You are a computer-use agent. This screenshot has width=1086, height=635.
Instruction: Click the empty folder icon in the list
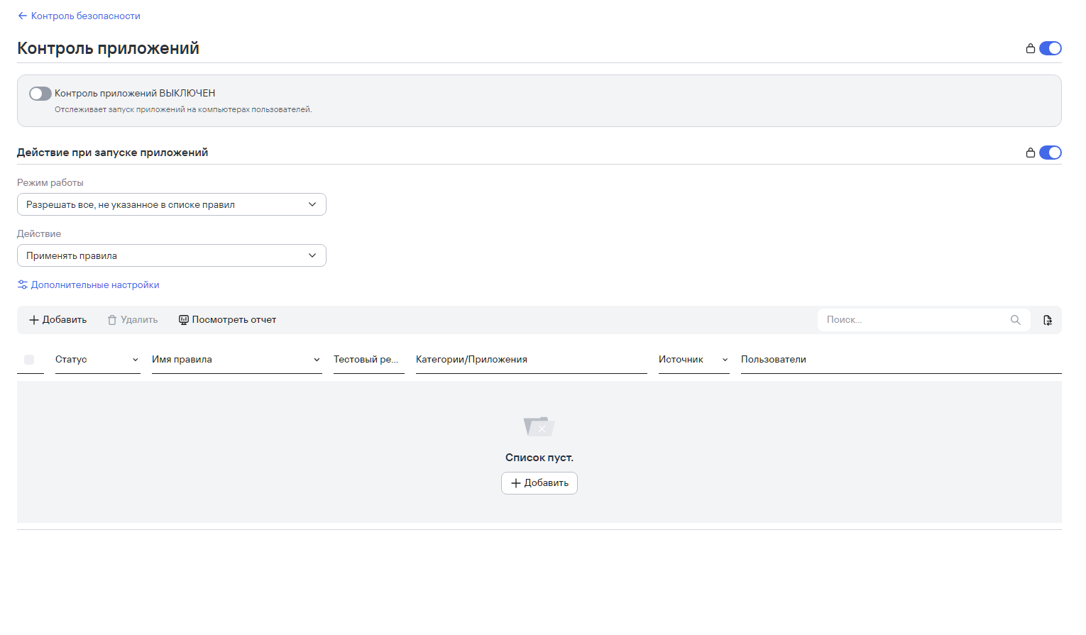click(539, 426)
